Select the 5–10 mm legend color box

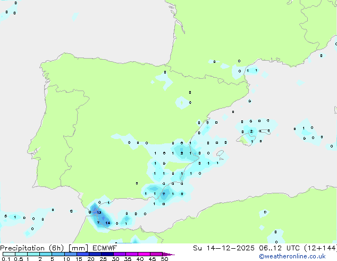click(x=58, y=254)
